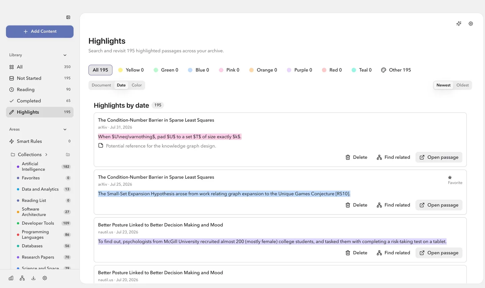
Task: Click the Jul 20 'Better Posture' highlight title
Action: coord(160,273)
